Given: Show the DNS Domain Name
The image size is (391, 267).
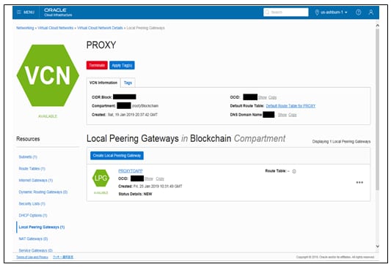Looking at the screenshot, I should (x=282, y=115).
